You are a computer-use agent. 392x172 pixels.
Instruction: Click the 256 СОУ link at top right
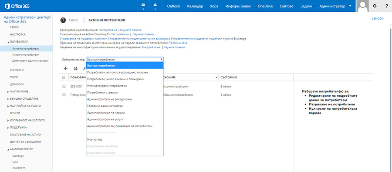click(x=378, y=19)
